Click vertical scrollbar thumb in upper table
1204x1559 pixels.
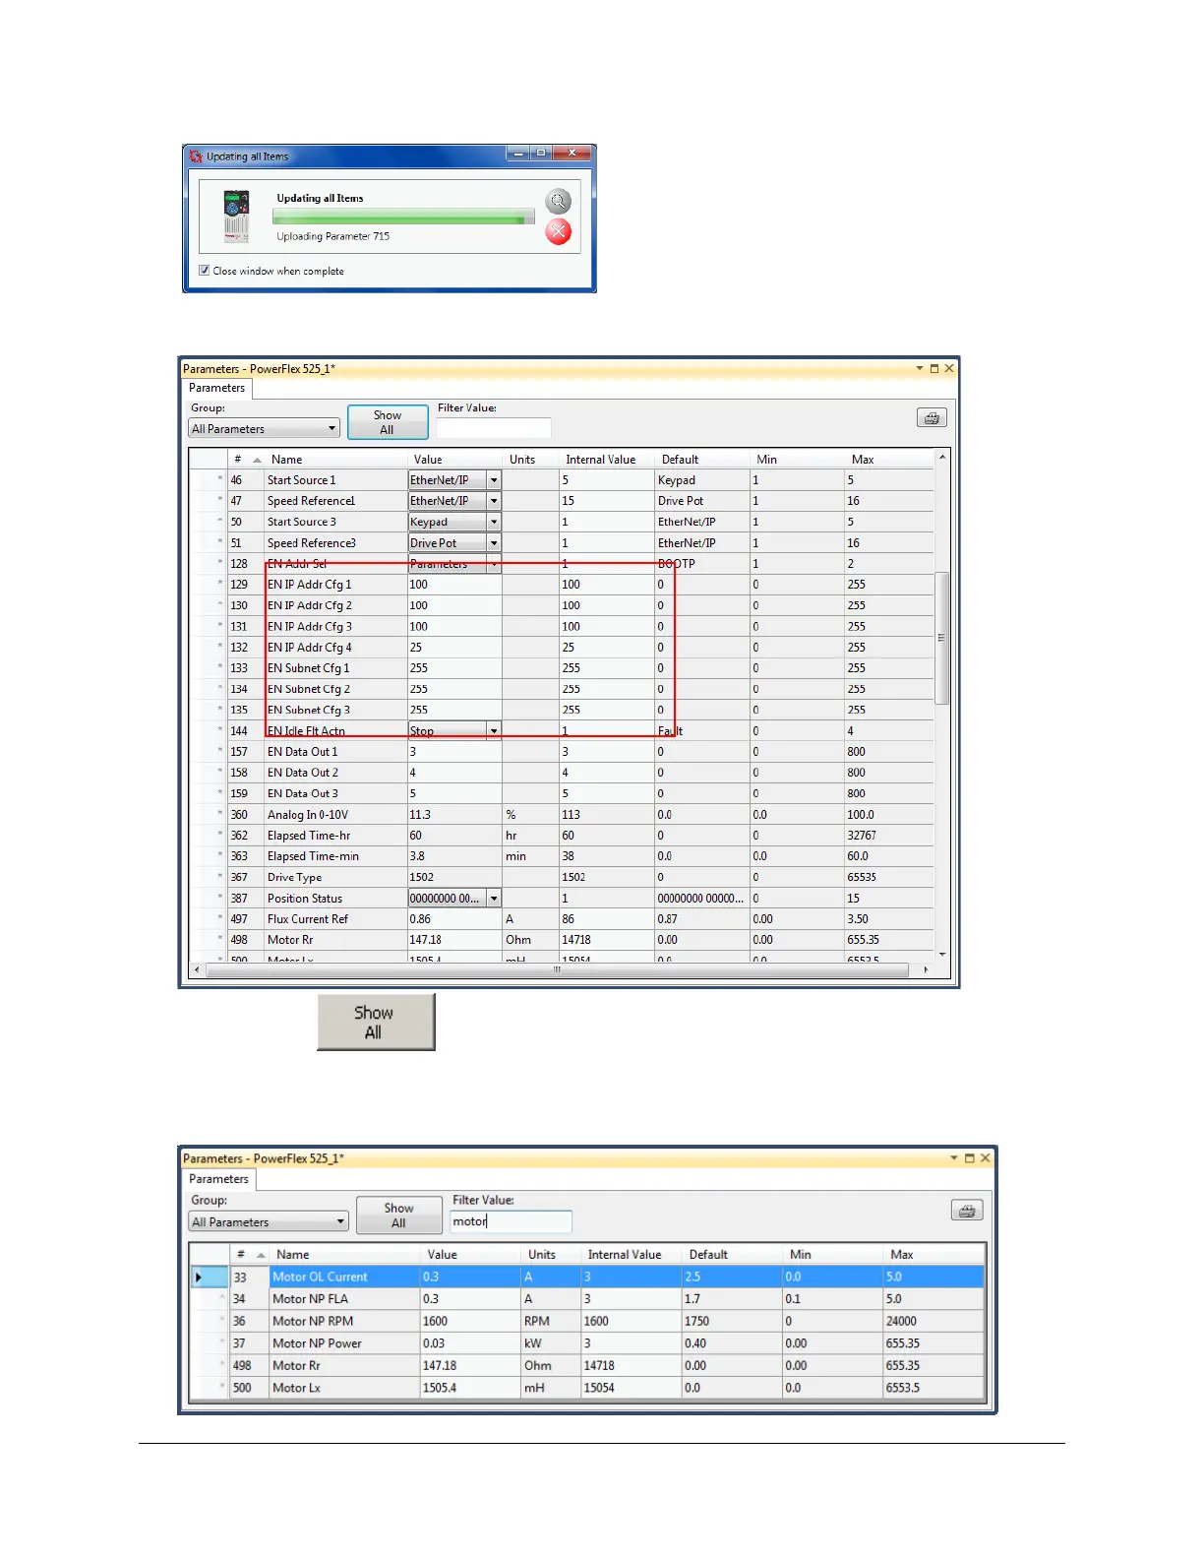point(942,638)
